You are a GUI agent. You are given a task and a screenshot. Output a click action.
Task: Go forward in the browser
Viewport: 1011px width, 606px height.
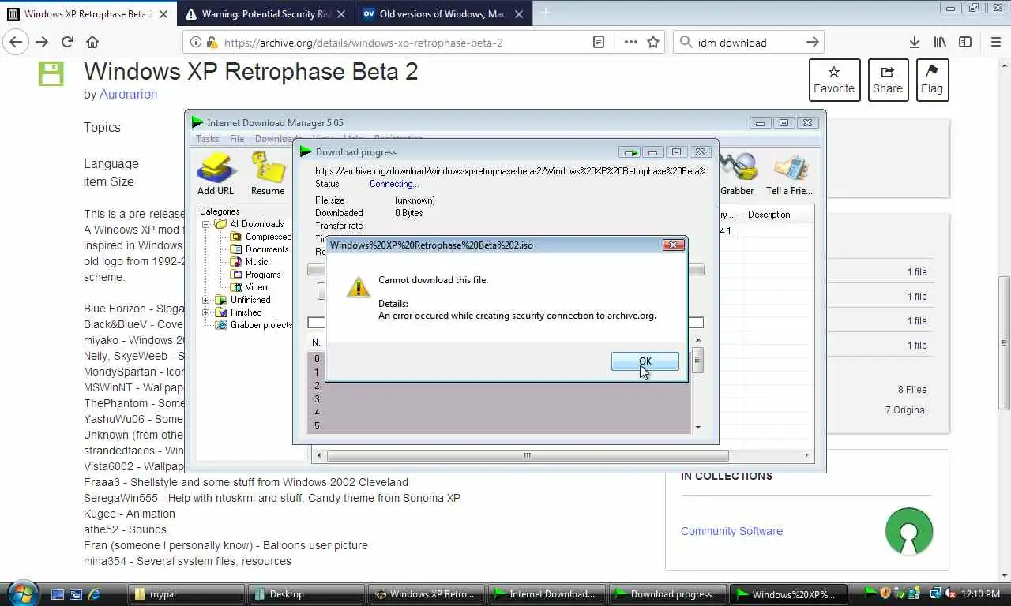tap(42, 43)
